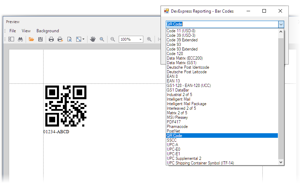The width and height of the screenshot is (300, 183).
Task: Click the 01234-ABCD label text
Action: pos(56,132)
